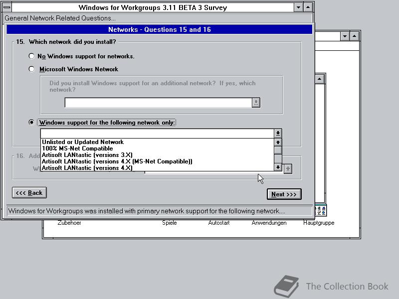Minimize the background Program Manager window
The image size is (399, 299).
click(x=345, y=36)
